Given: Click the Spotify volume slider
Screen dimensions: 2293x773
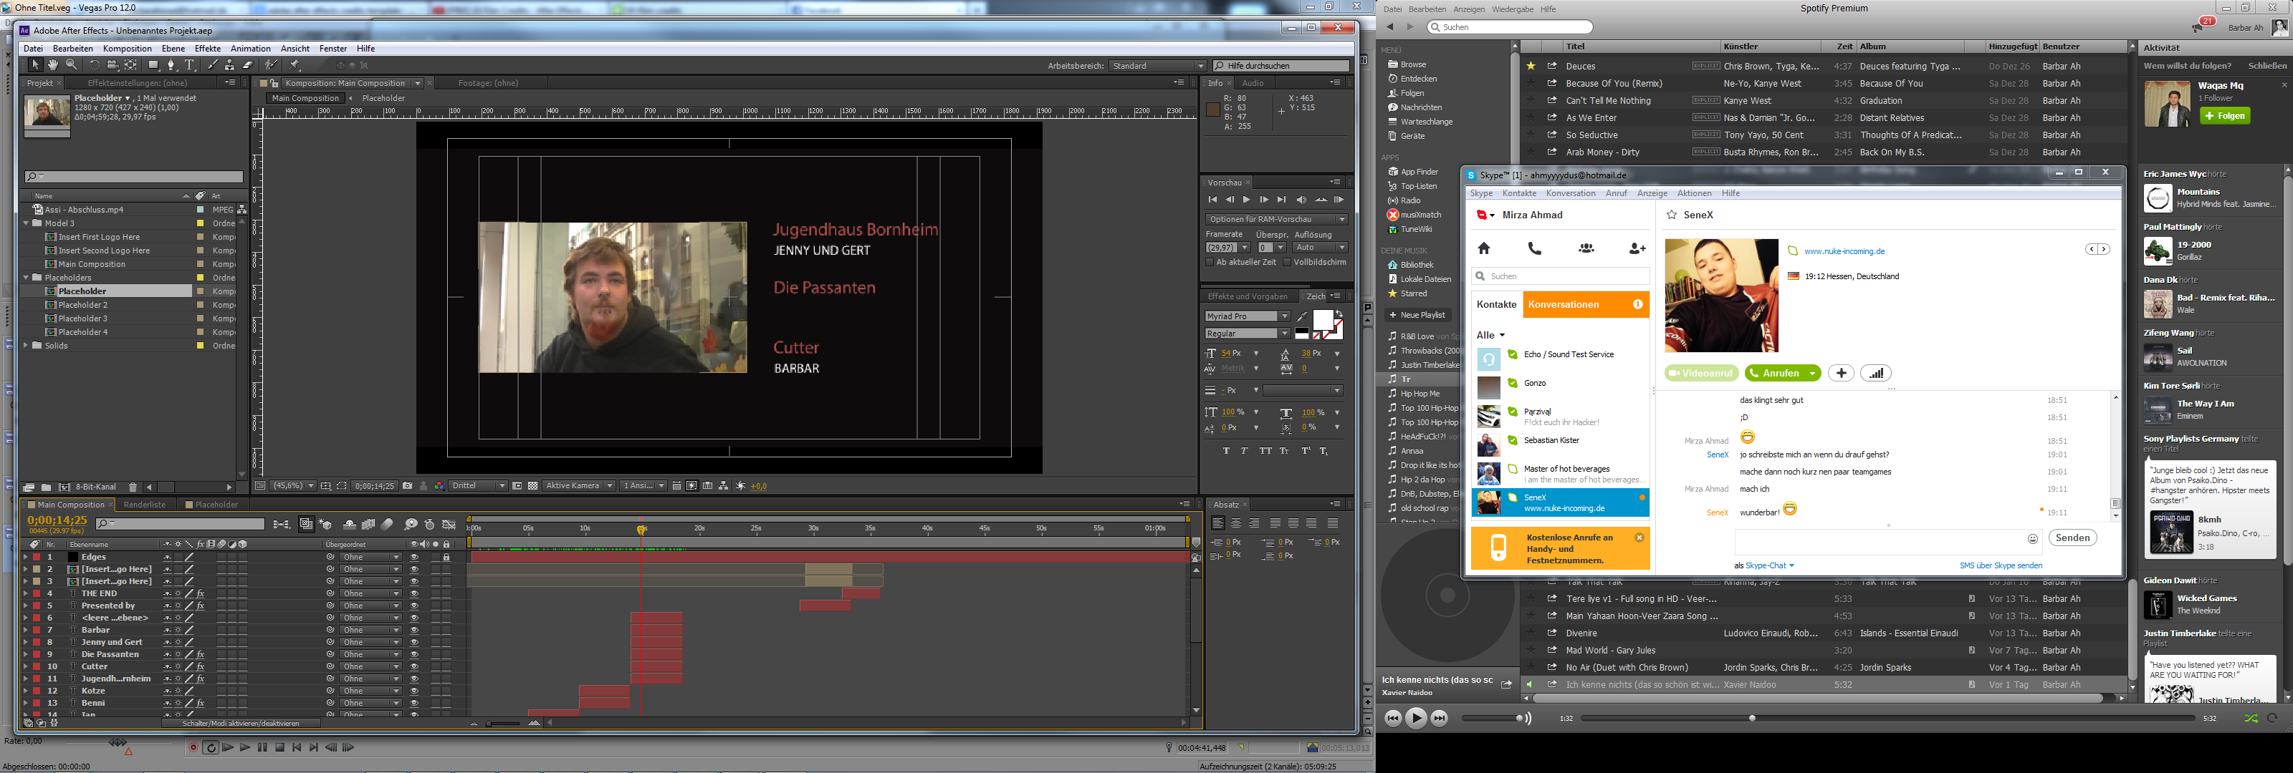Looking at the screenshot, I should (x=1492, y=718).
